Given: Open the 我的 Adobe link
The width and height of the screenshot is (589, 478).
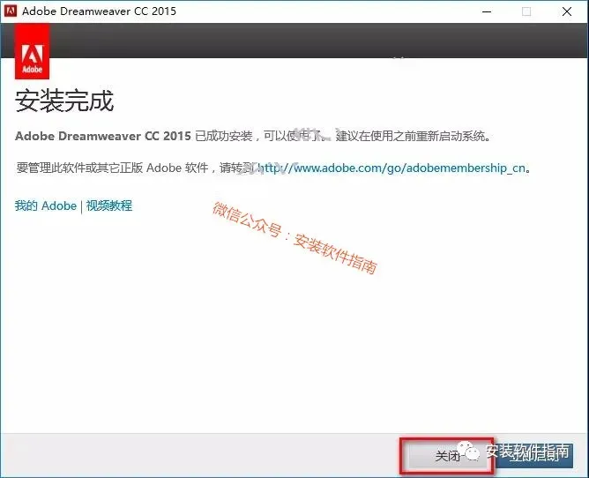Looking at the screenshot, I should [x=46, y=206].
